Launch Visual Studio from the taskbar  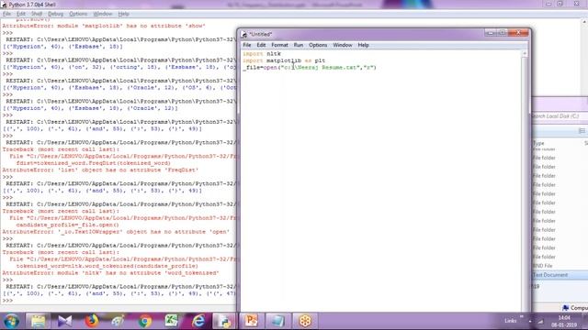[x=64, y=321]
